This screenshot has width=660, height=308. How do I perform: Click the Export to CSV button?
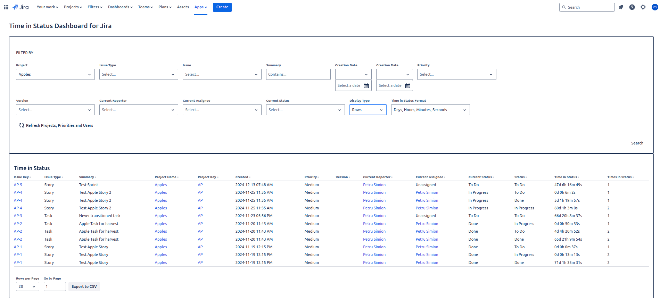[84, 286]
